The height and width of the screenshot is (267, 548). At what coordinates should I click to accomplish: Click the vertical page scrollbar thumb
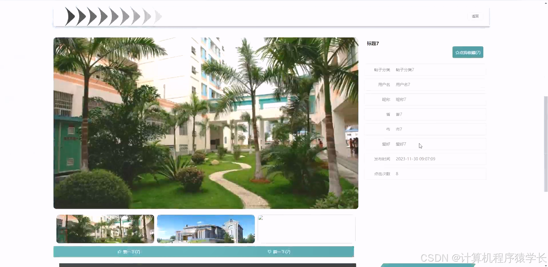click(546, 144)
